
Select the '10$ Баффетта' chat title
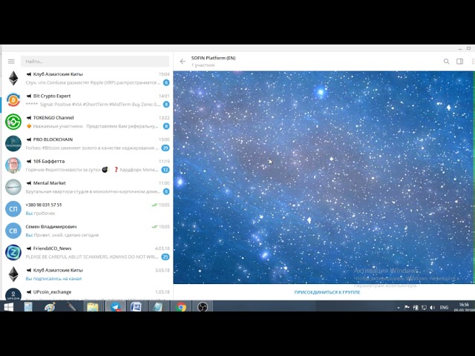coord(49,162)
